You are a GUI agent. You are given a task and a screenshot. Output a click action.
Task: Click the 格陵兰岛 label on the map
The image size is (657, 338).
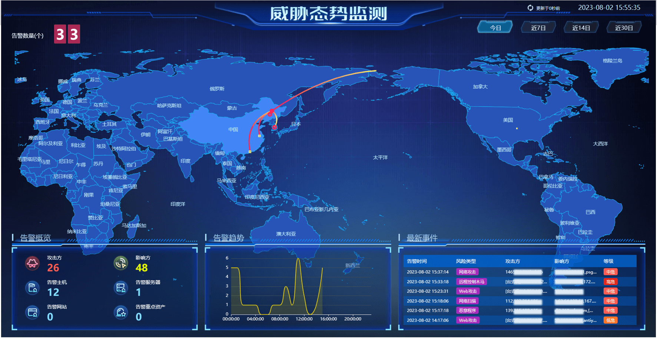click(613, 61)
